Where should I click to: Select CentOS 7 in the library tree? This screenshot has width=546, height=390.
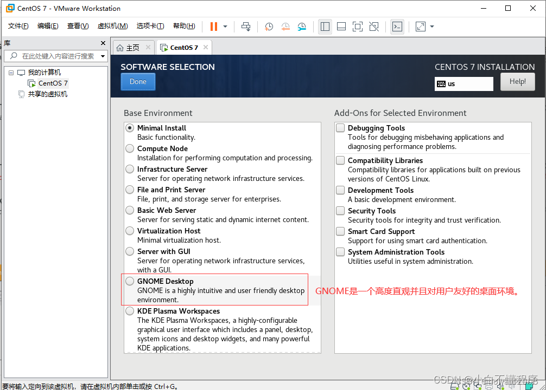(x=53, y=83)
